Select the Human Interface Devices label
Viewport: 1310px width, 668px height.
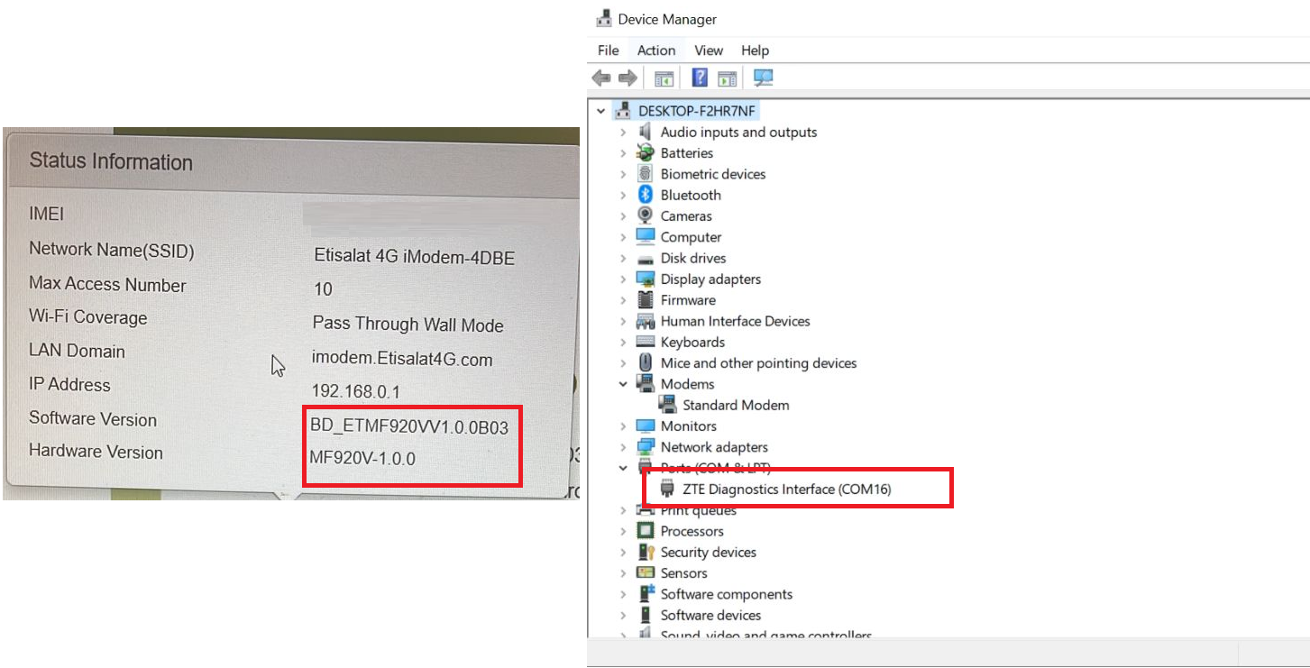click(x=735, y=321)
